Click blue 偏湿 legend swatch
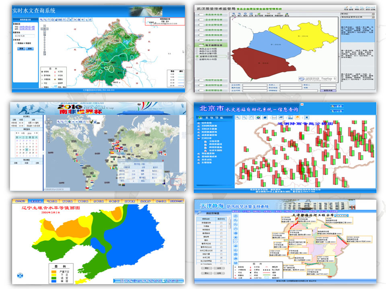 point(53,281)
